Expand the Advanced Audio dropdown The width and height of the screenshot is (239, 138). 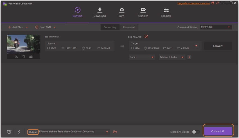[x=172, y=57]
